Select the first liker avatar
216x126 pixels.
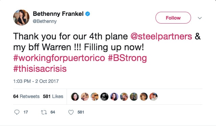(75, 97)
